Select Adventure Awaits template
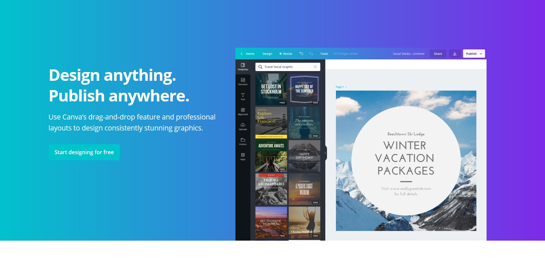Image resolution: width=545 pixels, height=276 pixels. [271, 156]
